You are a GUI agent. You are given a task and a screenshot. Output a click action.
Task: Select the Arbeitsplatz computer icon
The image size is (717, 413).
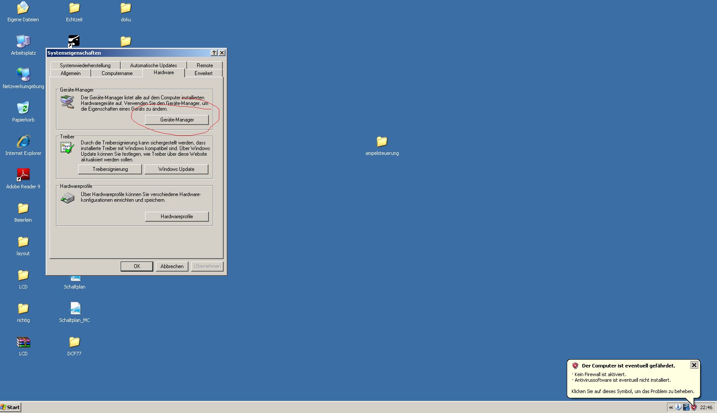tap(23, 41)
